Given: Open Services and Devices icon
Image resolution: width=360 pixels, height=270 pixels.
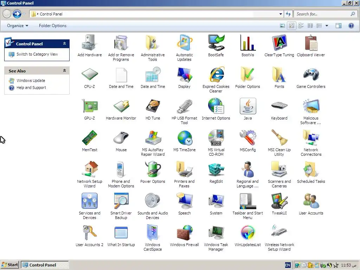Looking at the screenshot, I should point(89,206).
